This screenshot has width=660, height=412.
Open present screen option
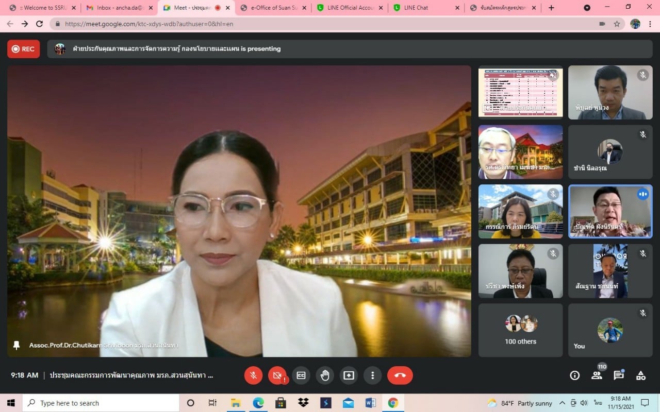pyautogui.click(x=349, y=375)
